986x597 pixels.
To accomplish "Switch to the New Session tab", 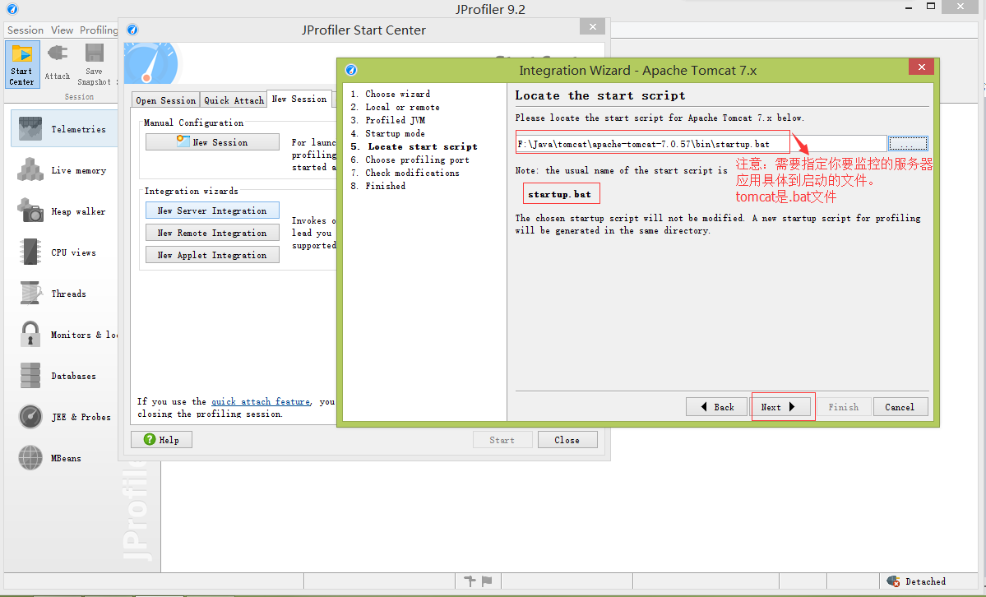I will (x=299, y=99).
